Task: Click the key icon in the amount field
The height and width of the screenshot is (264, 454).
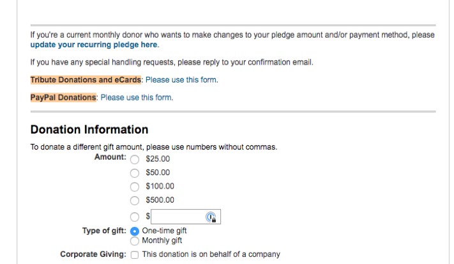Action: tap(210, 217)
